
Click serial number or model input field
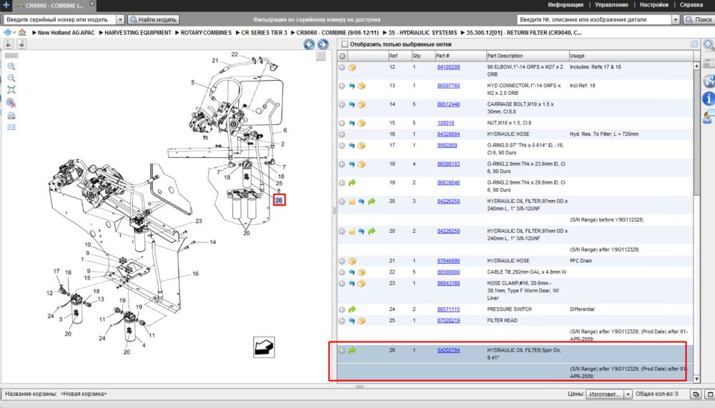point(60,19)
